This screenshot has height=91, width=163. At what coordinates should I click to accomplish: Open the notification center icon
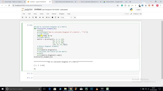[x=160, y=89]
